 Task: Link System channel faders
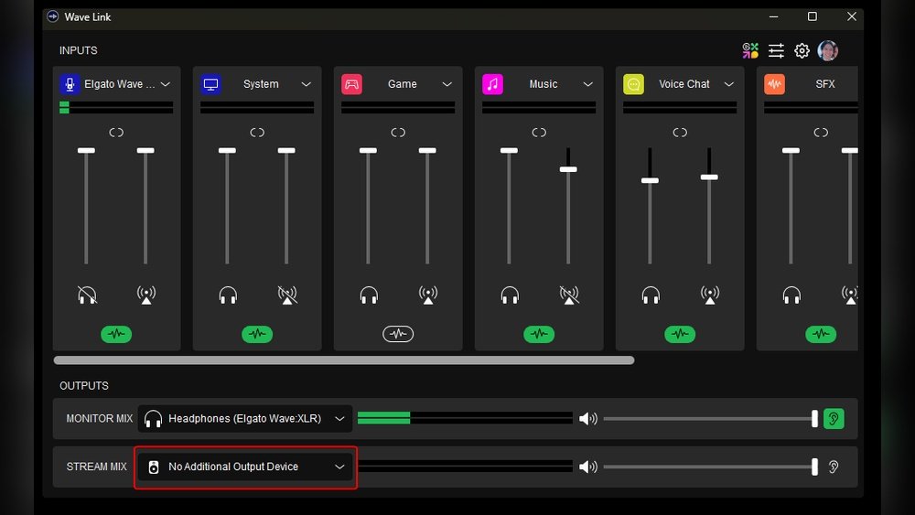(257, 133)
